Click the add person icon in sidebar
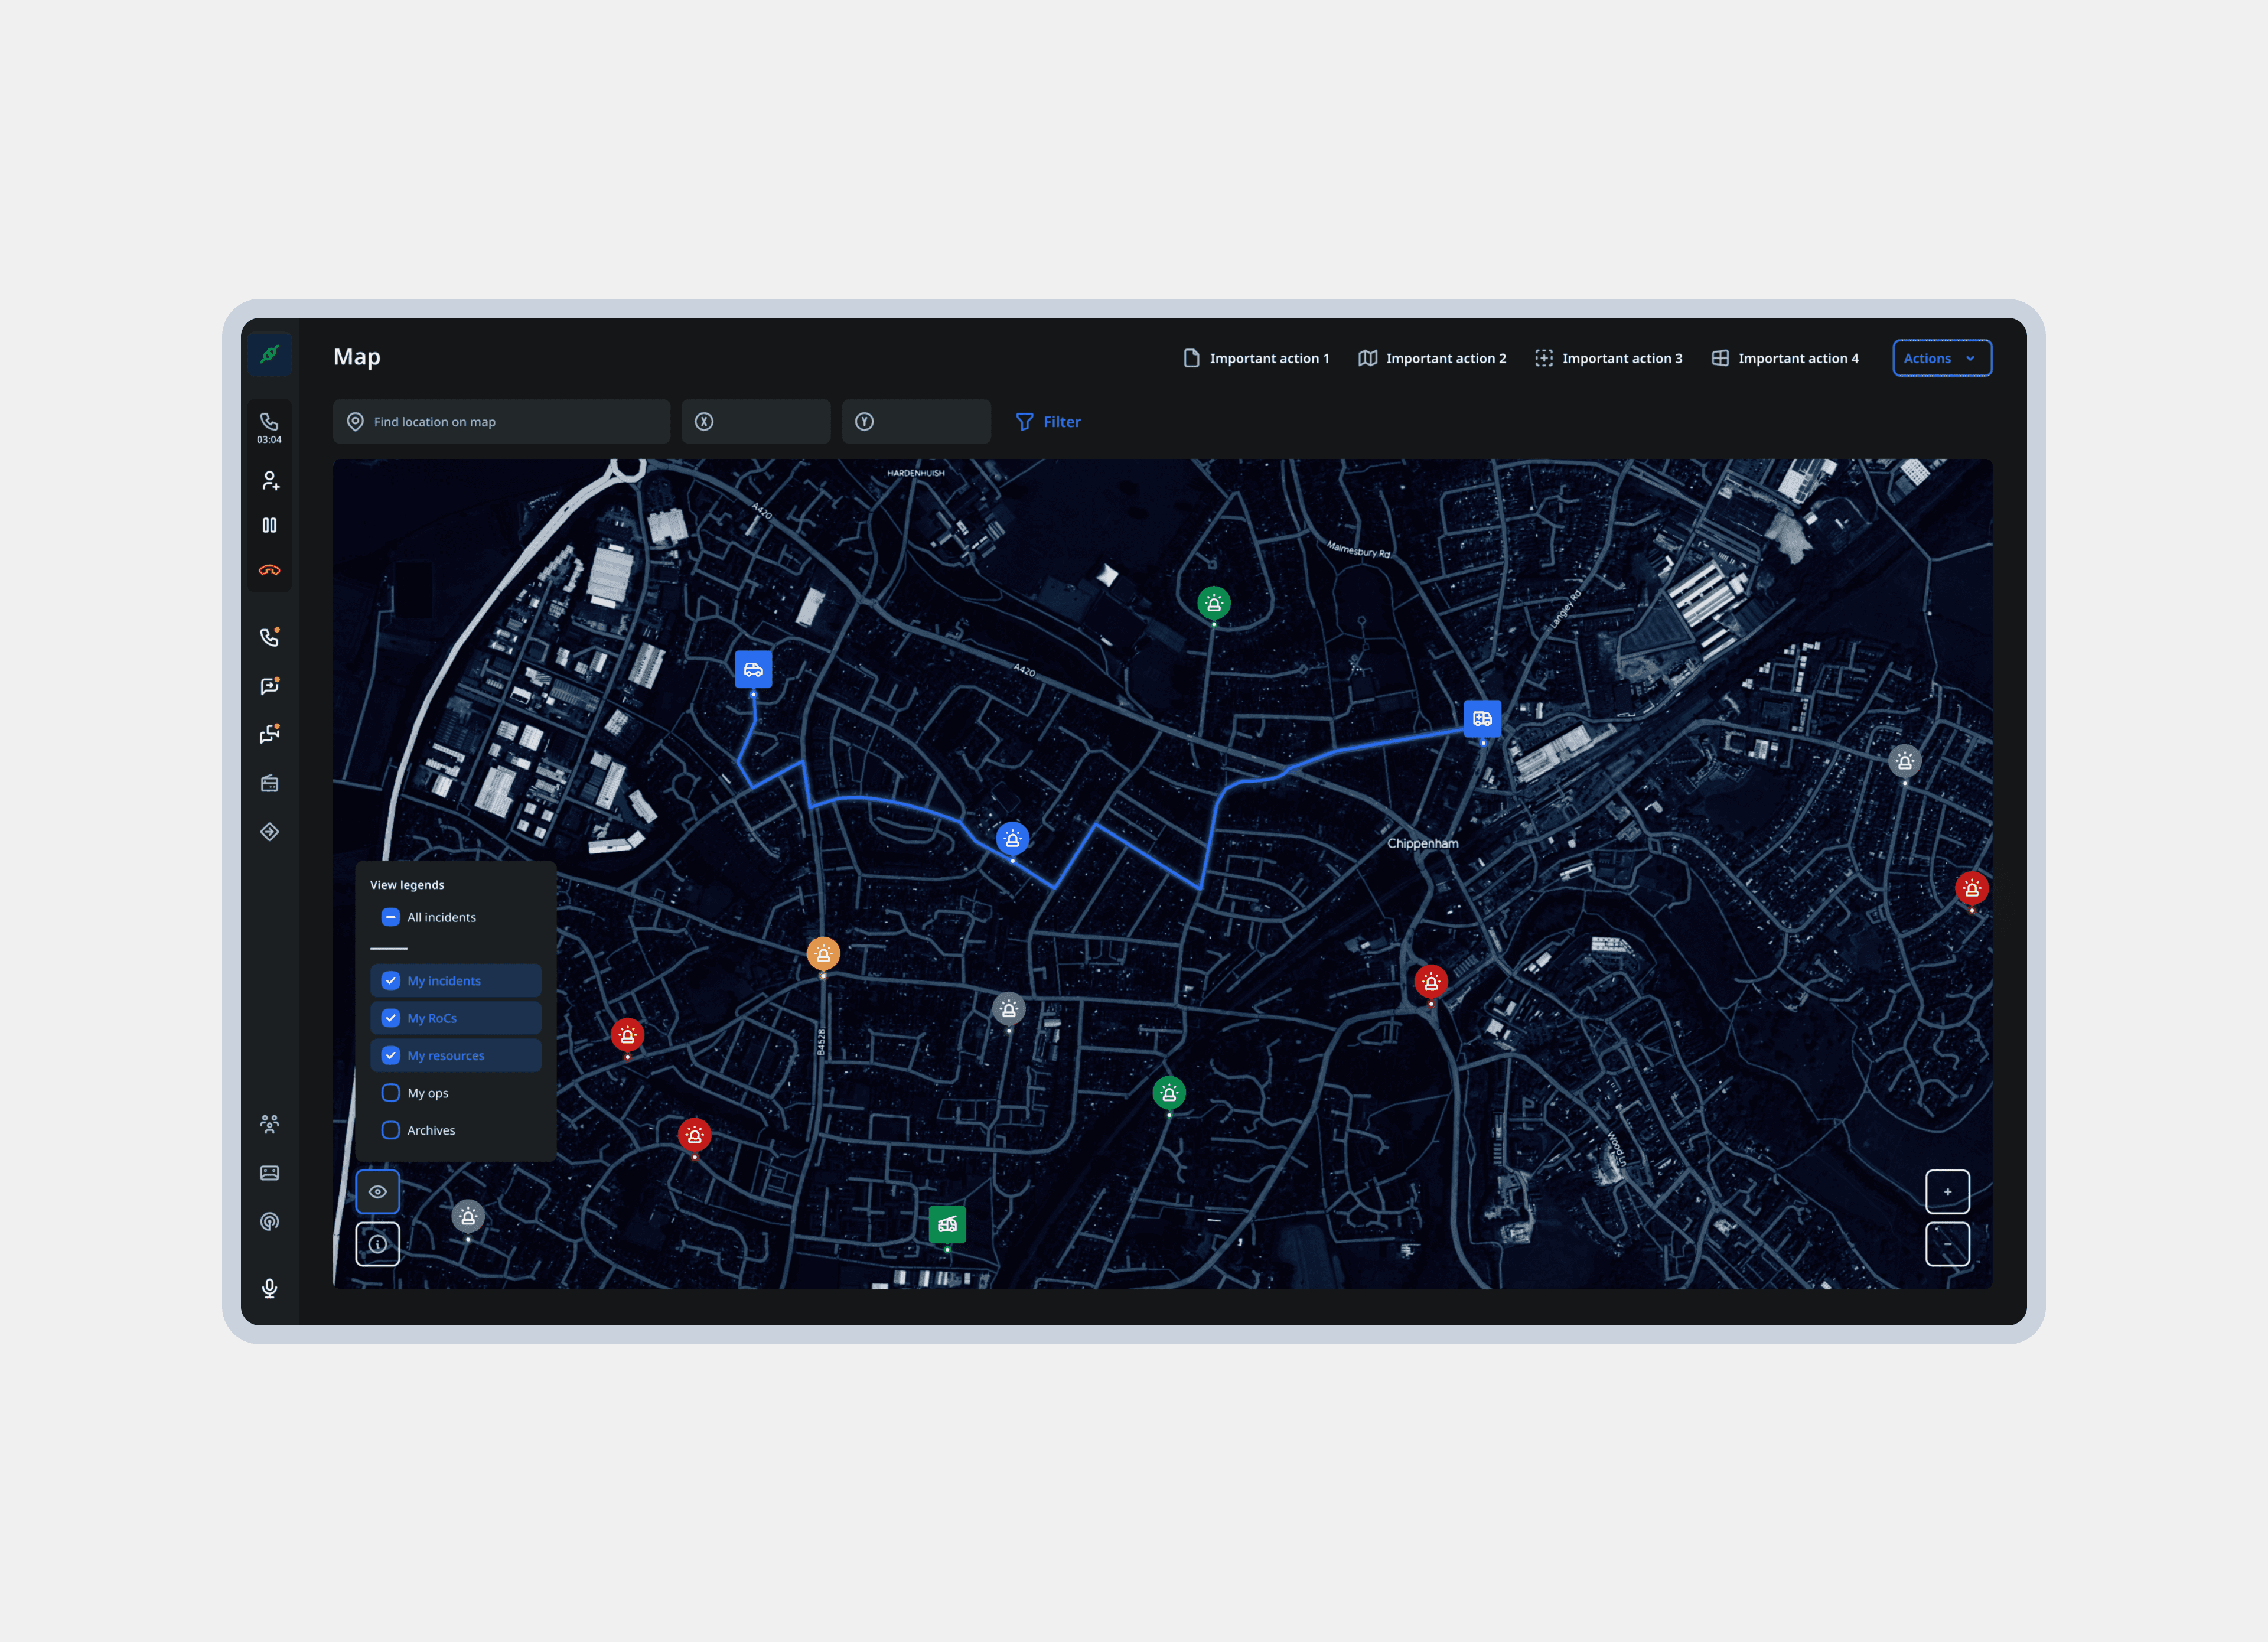2268x1642 pixels. pos(269,481)
